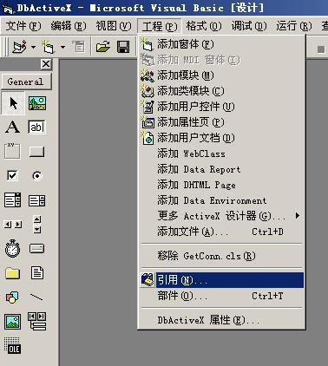Choose 添加用户控件(U) from the menu

pos(222,107)
